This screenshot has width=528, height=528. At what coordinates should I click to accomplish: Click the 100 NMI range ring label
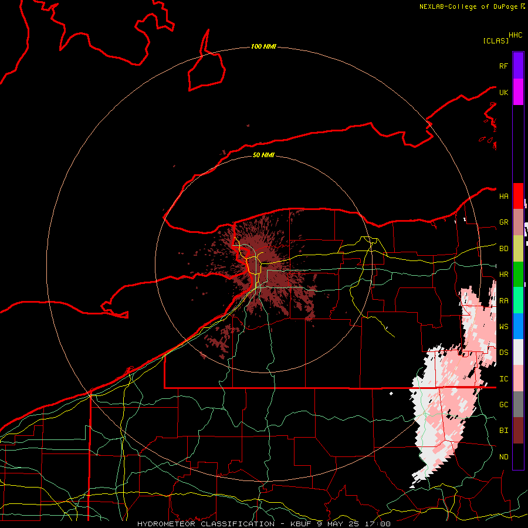point(263,46)
